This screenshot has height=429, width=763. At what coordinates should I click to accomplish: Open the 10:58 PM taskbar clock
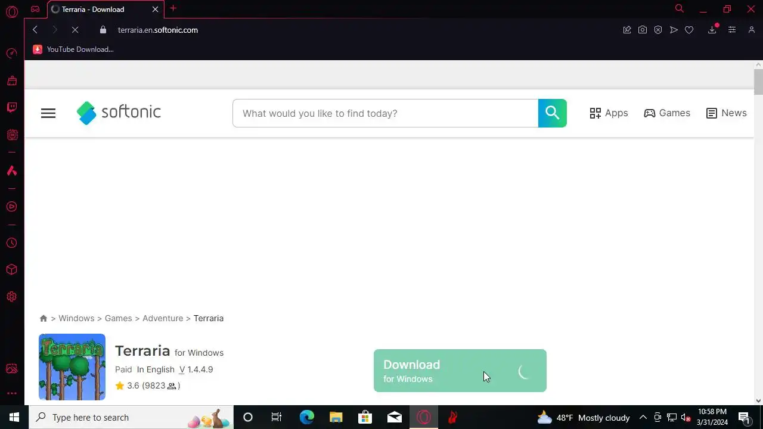point(712,417)
